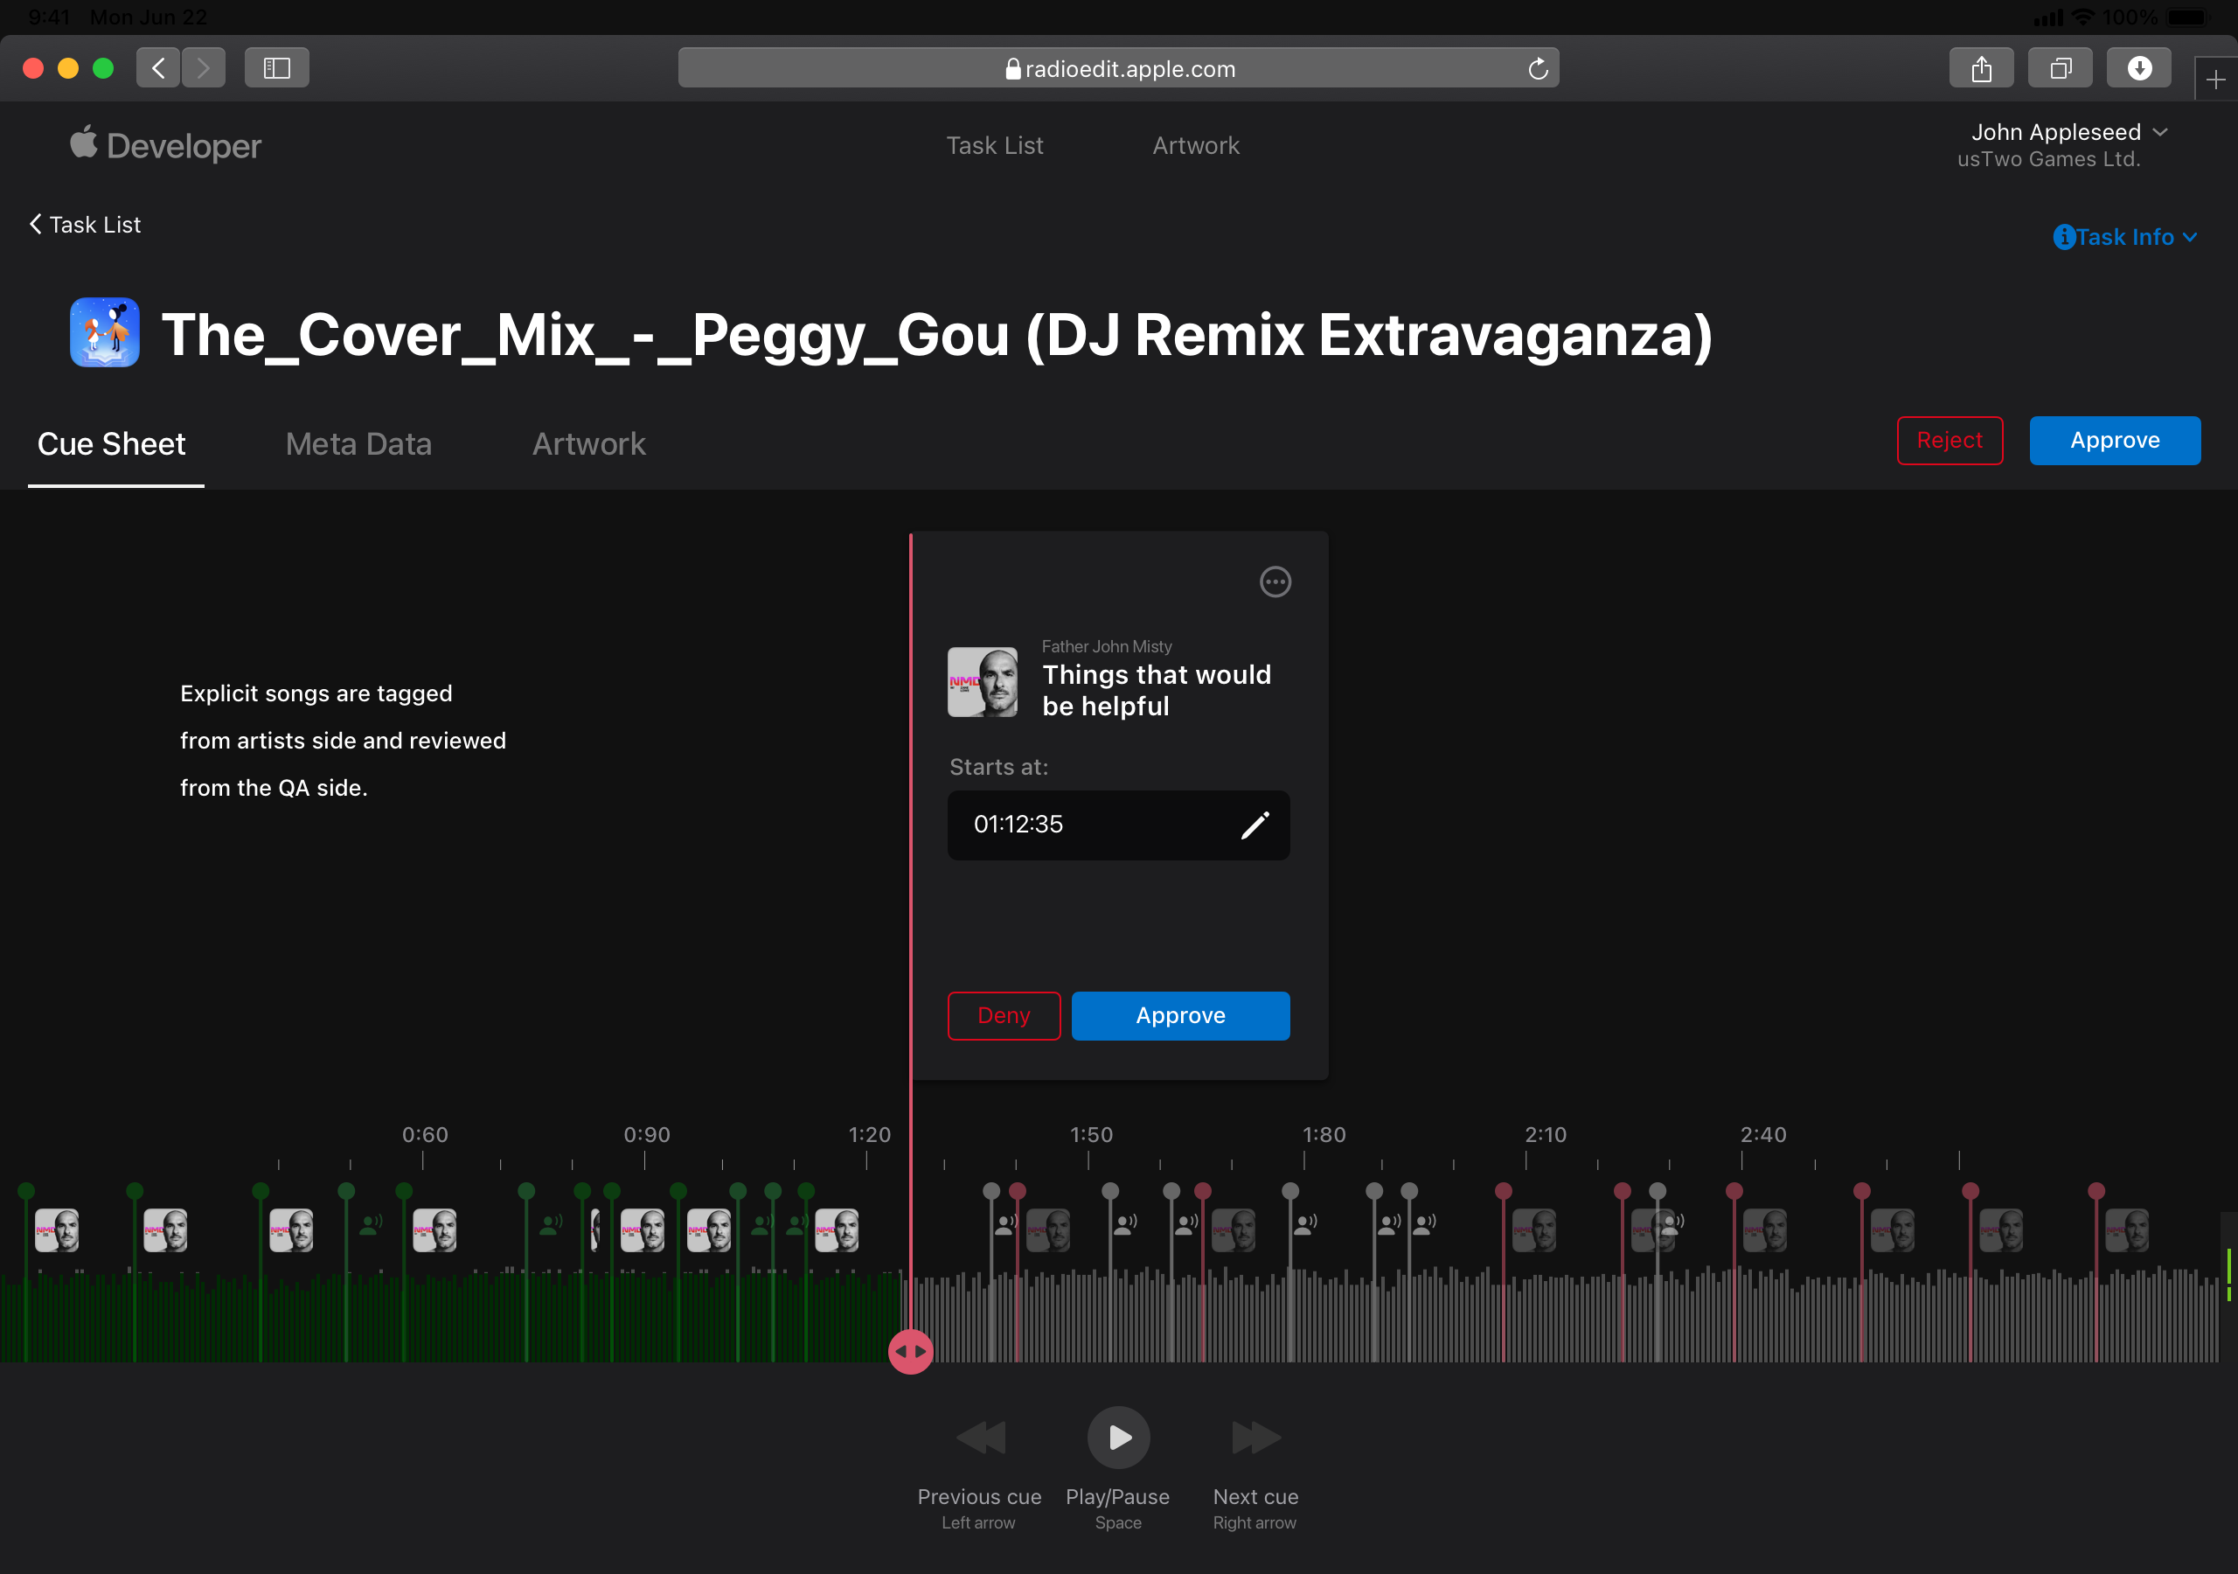Select the voice-over icon right after 1:50
Image resolution: width=2238 pixels, height=1574 pixels.
pyautogui.click(x=1126, y=1225)
